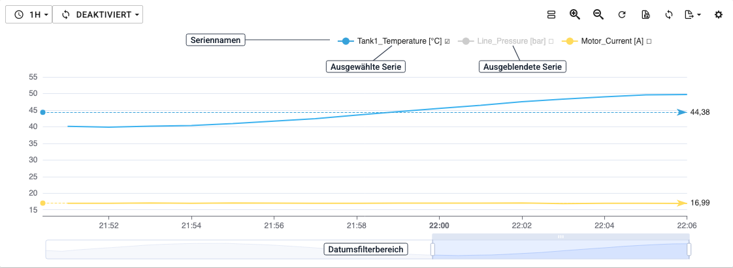Zoom in with the magnifier plus icon
Viewport: 733px width, 268px height.
point(574,14)
